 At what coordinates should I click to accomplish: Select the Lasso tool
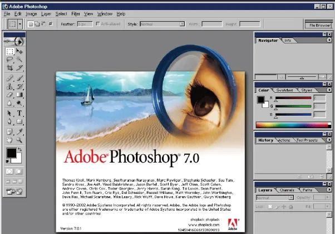click(9, 60)
